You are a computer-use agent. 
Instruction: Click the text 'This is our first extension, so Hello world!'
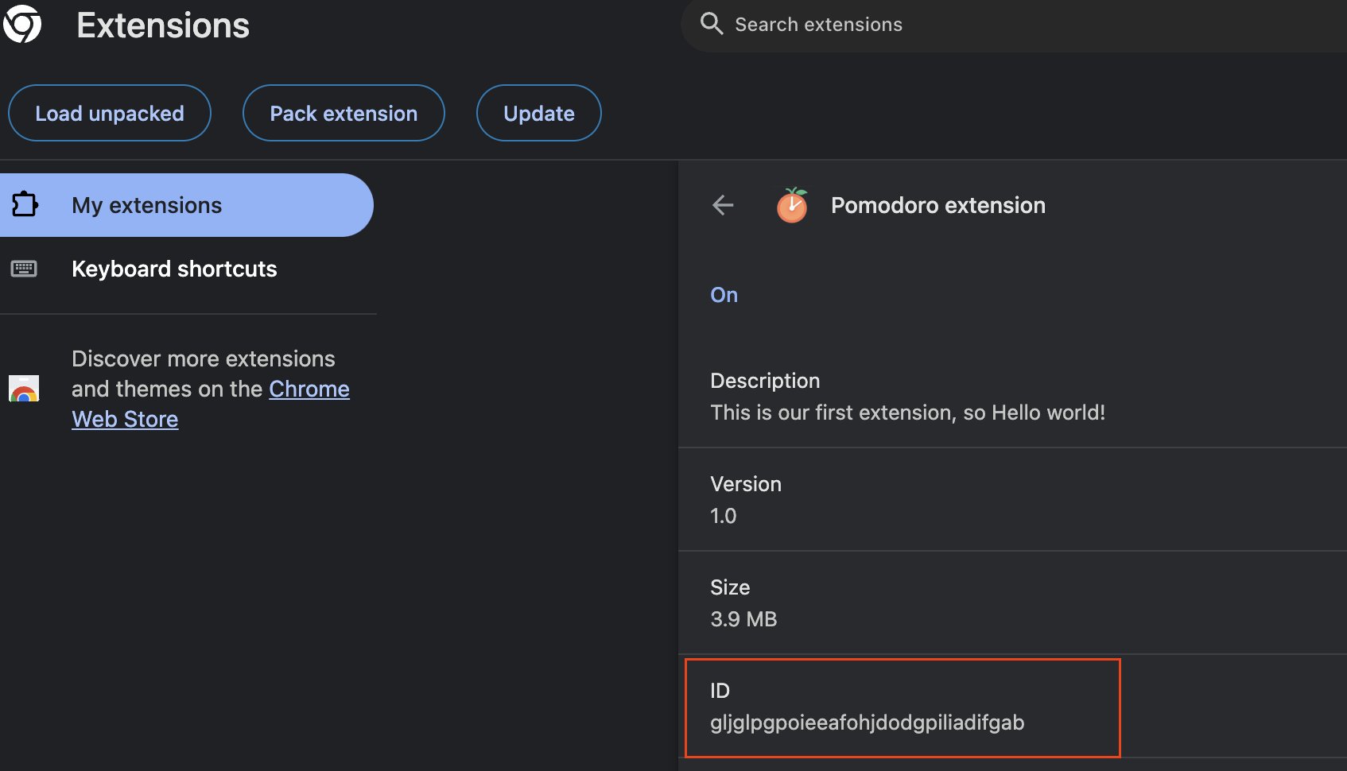coord(908,413)
